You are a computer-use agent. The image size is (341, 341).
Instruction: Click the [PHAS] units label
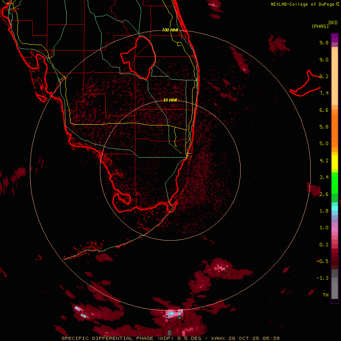[x=320, y=27]
